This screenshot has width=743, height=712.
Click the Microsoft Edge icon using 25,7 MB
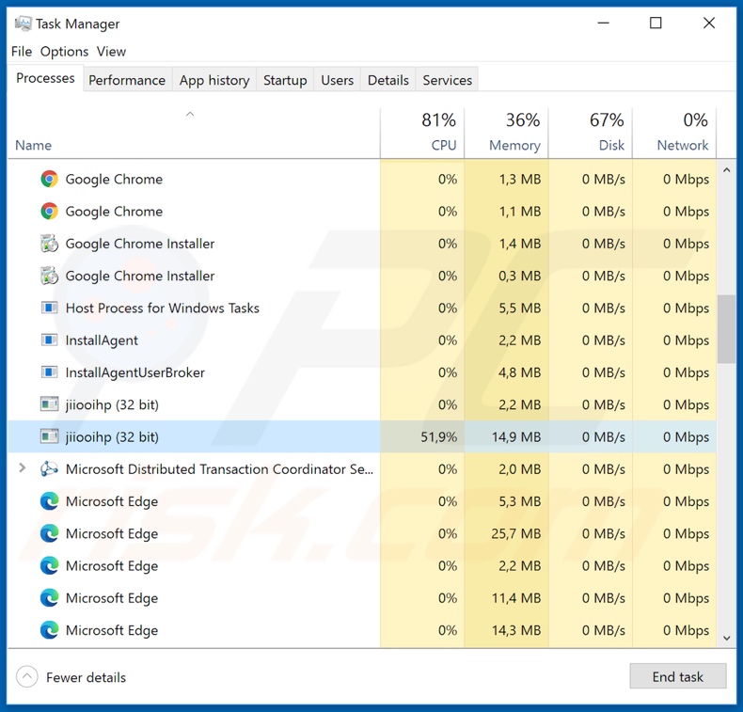[x=49, y=533]
